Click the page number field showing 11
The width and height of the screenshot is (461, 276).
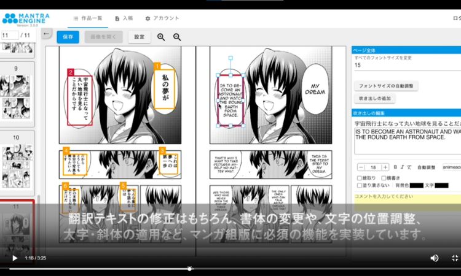point(10,35)
